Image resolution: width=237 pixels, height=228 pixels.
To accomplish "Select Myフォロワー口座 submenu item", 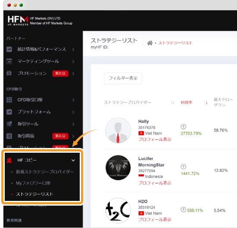I will pyautogui.click(x=33, y=183).
